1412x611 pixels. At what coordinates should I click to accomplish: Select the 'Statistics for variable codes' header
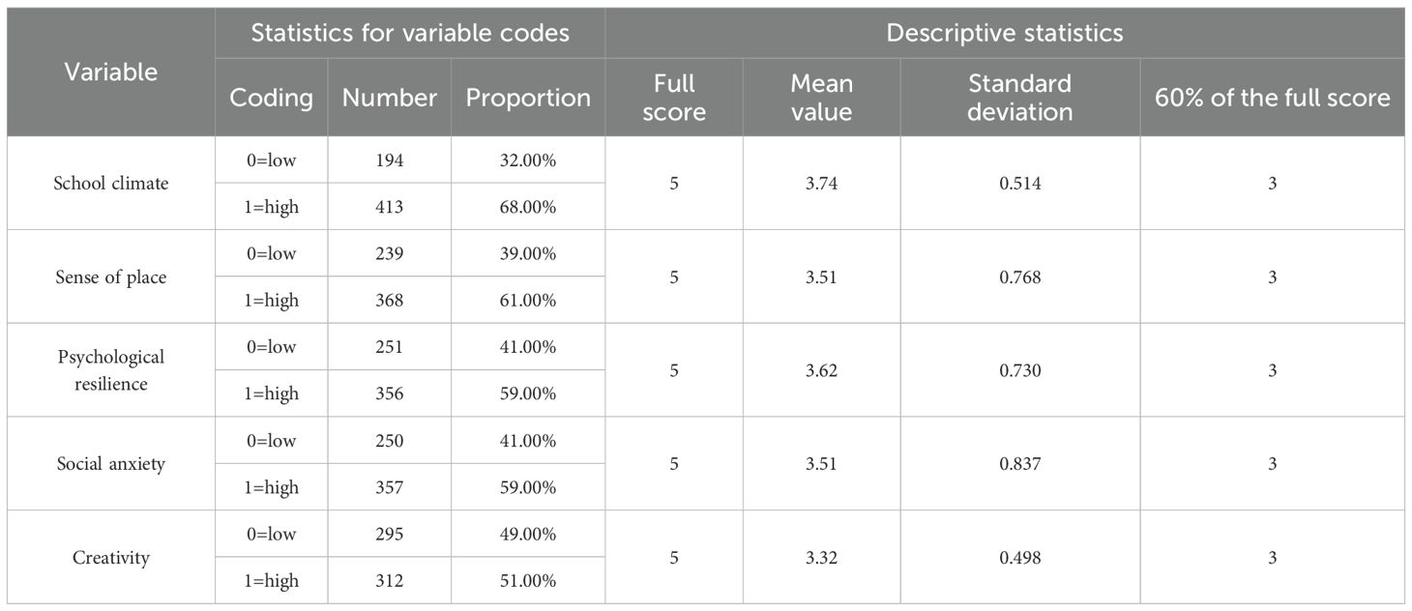tap(410, 33)
